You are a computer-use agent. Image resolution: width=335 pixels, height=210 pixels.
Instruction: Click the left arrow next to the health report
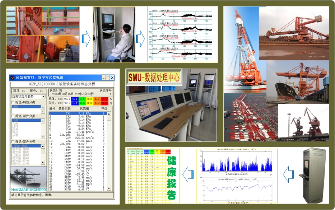pyautogui.click(x=187, y=176)
